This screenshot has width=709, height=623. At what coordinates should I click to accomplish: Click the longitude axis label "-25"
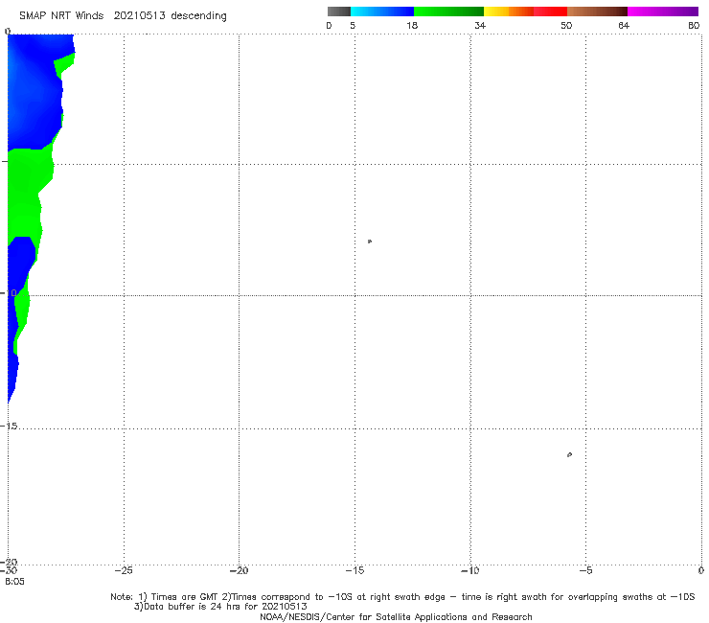coord(124,570)
